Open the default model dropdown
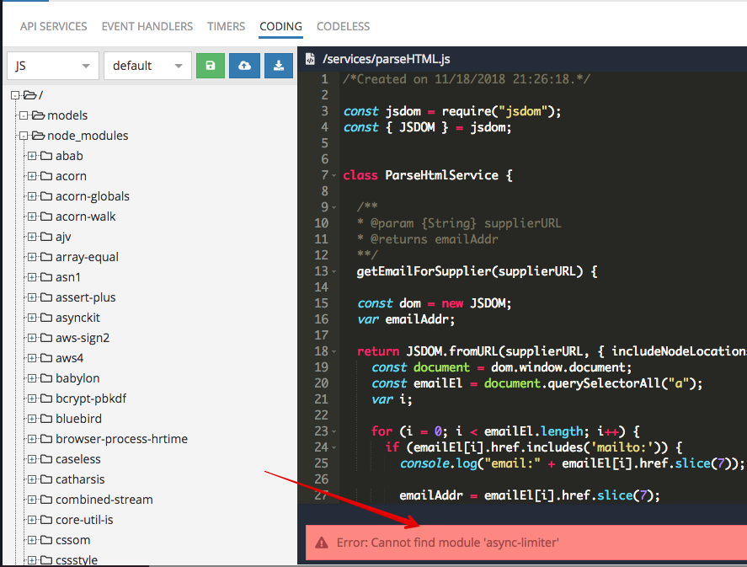Screen dimensions: 747x567 (147, 66)
